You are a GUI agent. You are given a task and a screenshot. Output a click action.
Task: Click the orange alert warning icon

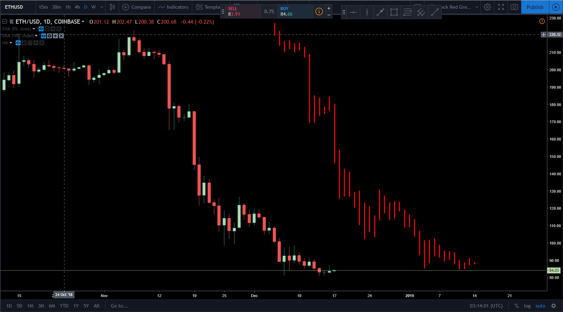[x=542, y=21]
